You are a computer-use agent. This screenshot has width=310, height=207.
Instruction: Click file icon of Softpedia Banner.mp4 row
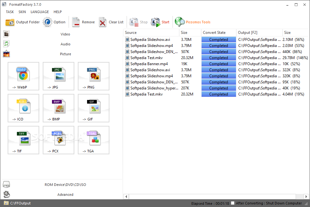tap(128, 64)
